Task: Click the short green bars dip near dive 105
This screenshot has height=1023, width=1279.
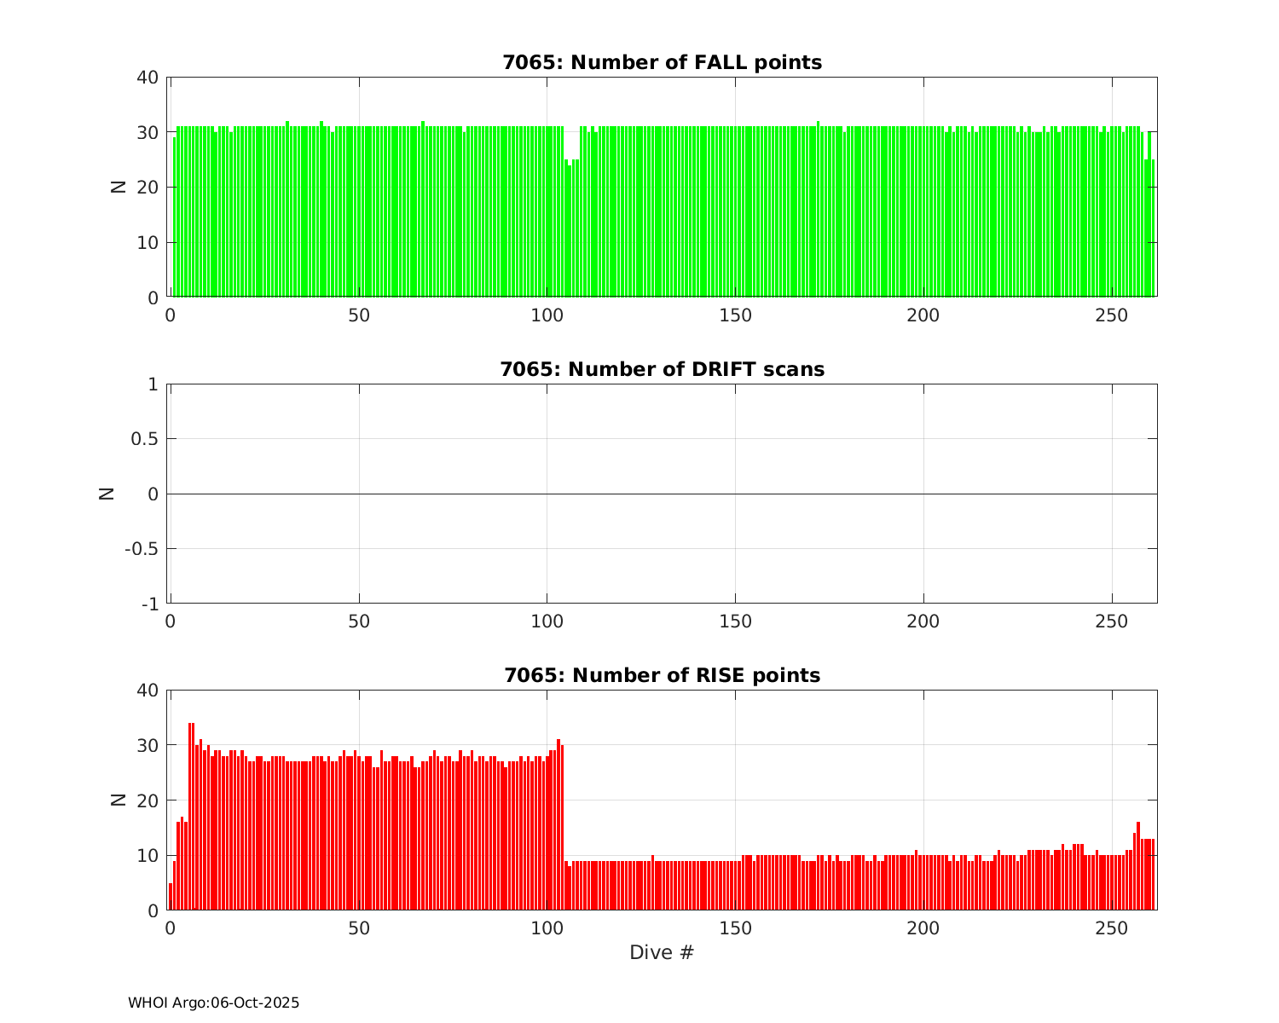Action: pos(570,230)
